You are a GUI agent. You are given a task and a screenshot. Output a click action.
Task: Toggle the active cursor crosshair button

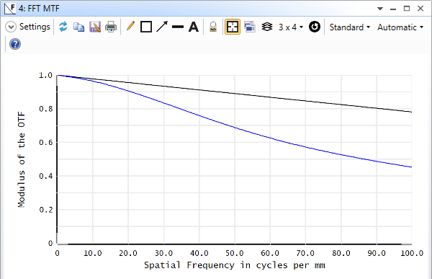tap(233, 27)
